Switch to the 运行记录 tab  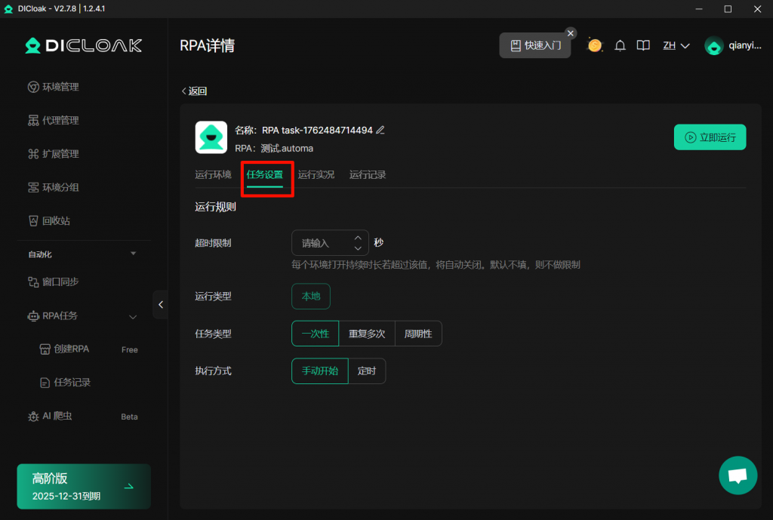tap(368, 174)
